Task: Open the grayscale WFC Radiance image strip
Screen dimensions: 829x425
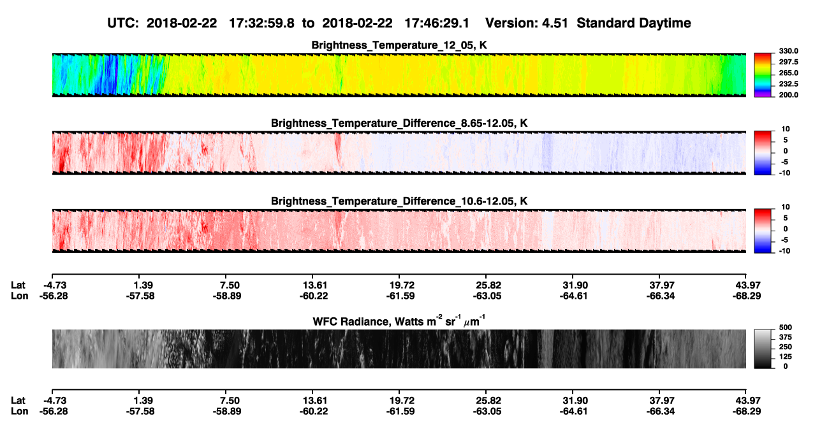Action: tap(399, 349)
